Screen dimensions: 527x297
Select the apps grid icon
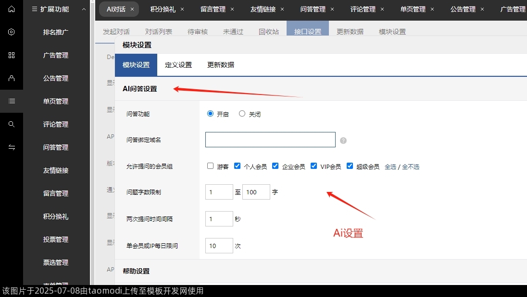point(12,55)
